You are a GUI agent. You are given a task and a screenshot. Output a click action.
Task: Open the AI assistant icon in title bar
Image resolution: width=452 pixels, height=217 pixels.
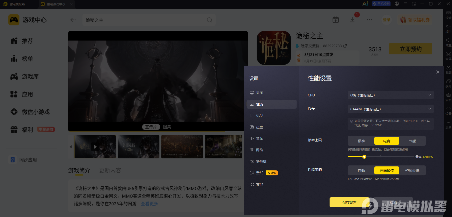point(365,4)
